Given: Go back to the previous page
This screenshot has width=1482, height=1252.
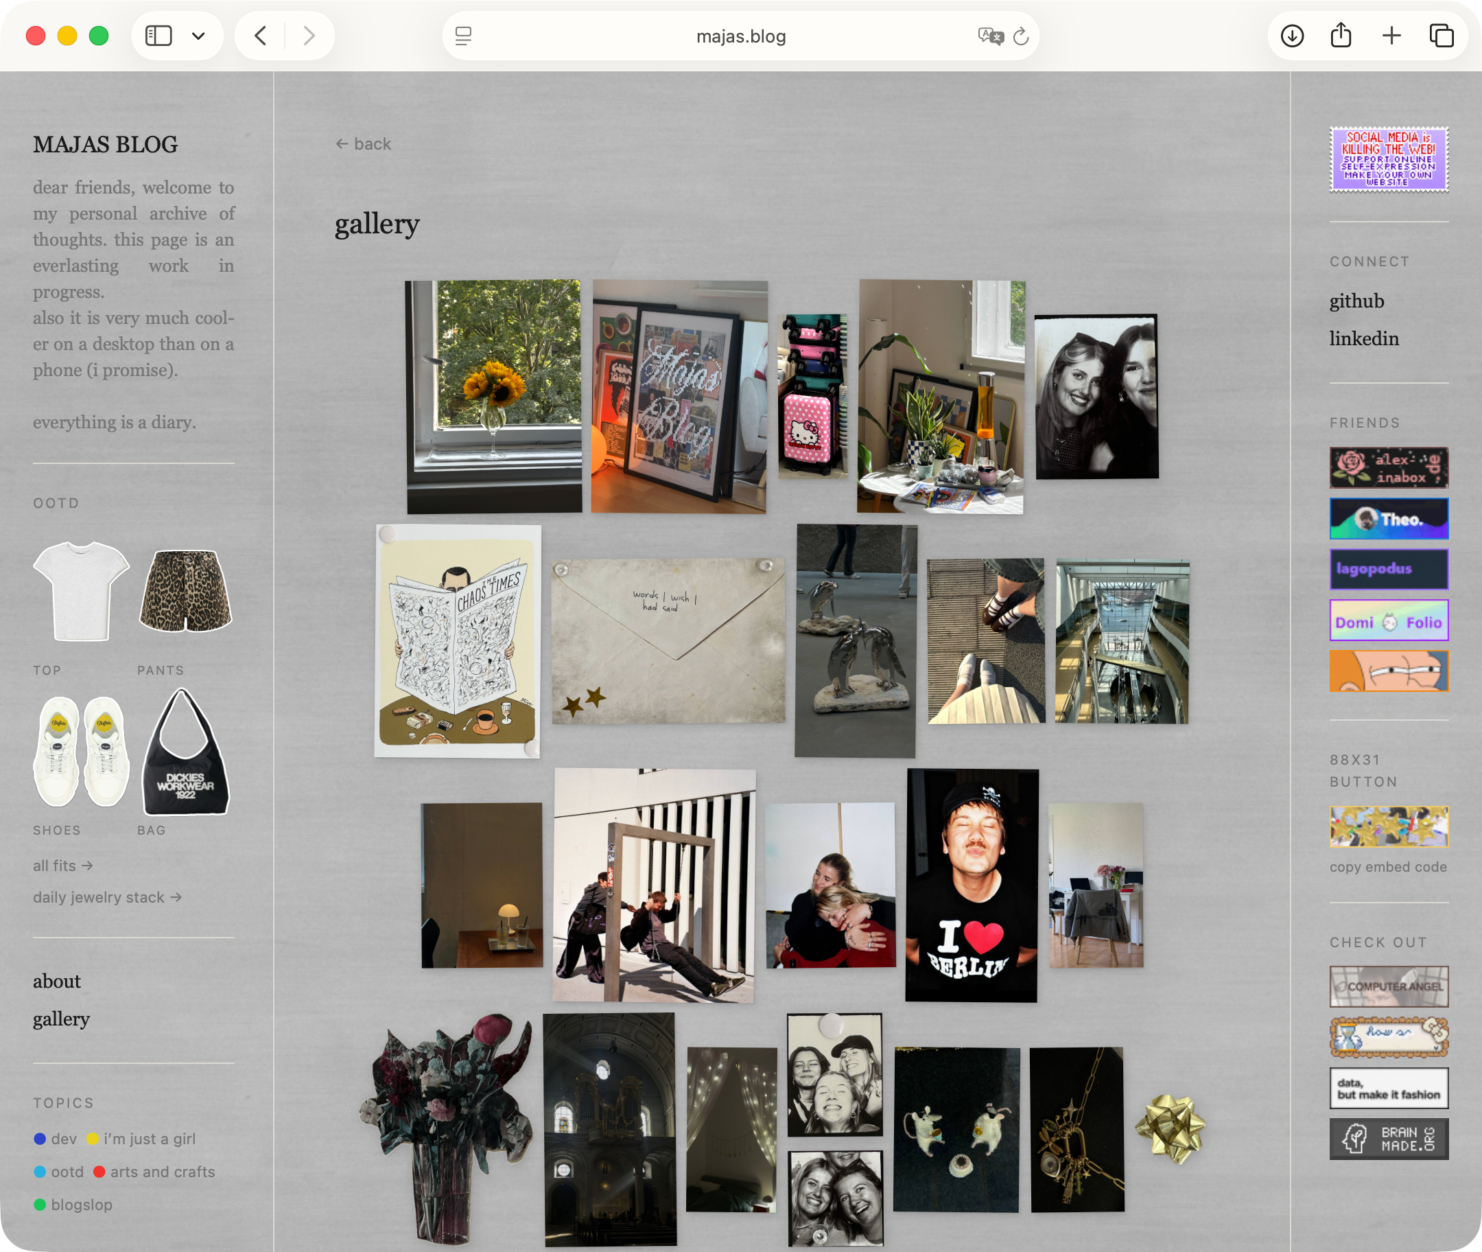Looking at the screenshot, I should (260, 36).
